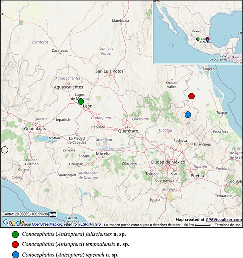Click the green marker in the inset map
Screen dimensions: 243x258
coord(198,39)
